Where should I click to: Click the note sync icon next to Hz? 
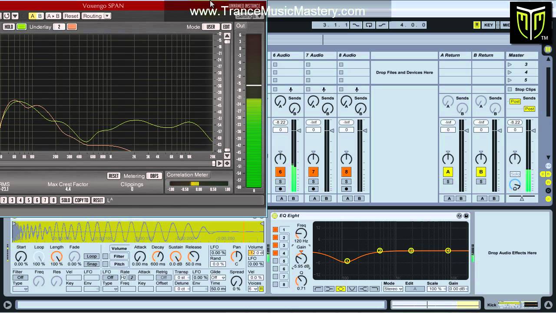click(x=132, y=277)
